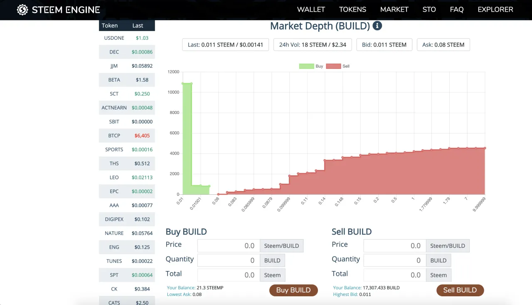Click the Ask 0.08 STEEM box
This screenshot has height=305, width=532.
[x=443, y=45]
